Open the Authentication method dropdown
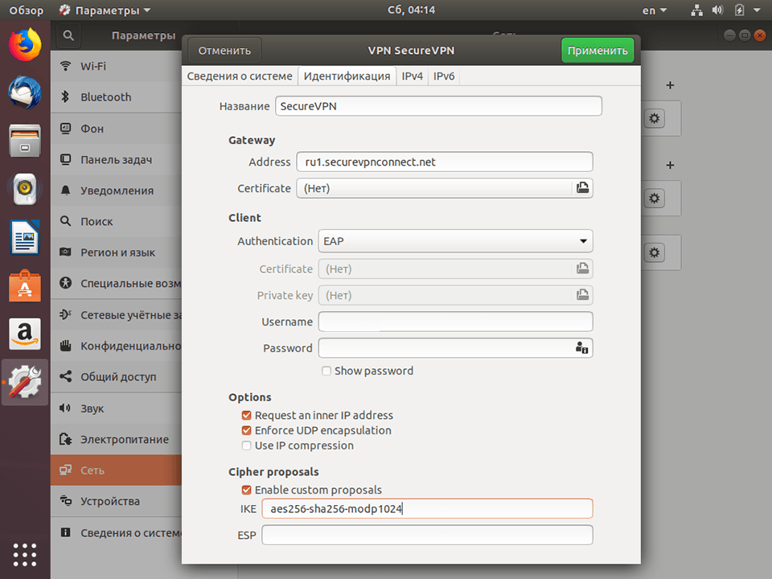The image size is (772, 579). [x=455, y=240]
